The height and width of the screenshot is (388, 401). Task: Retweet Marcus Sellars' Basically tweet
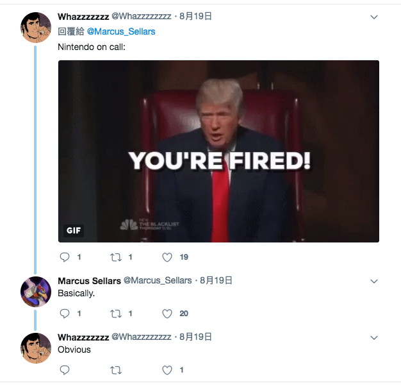pos(116,314)
